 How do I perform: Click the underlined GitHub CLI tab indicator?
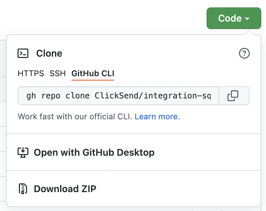tap(93, 80)
